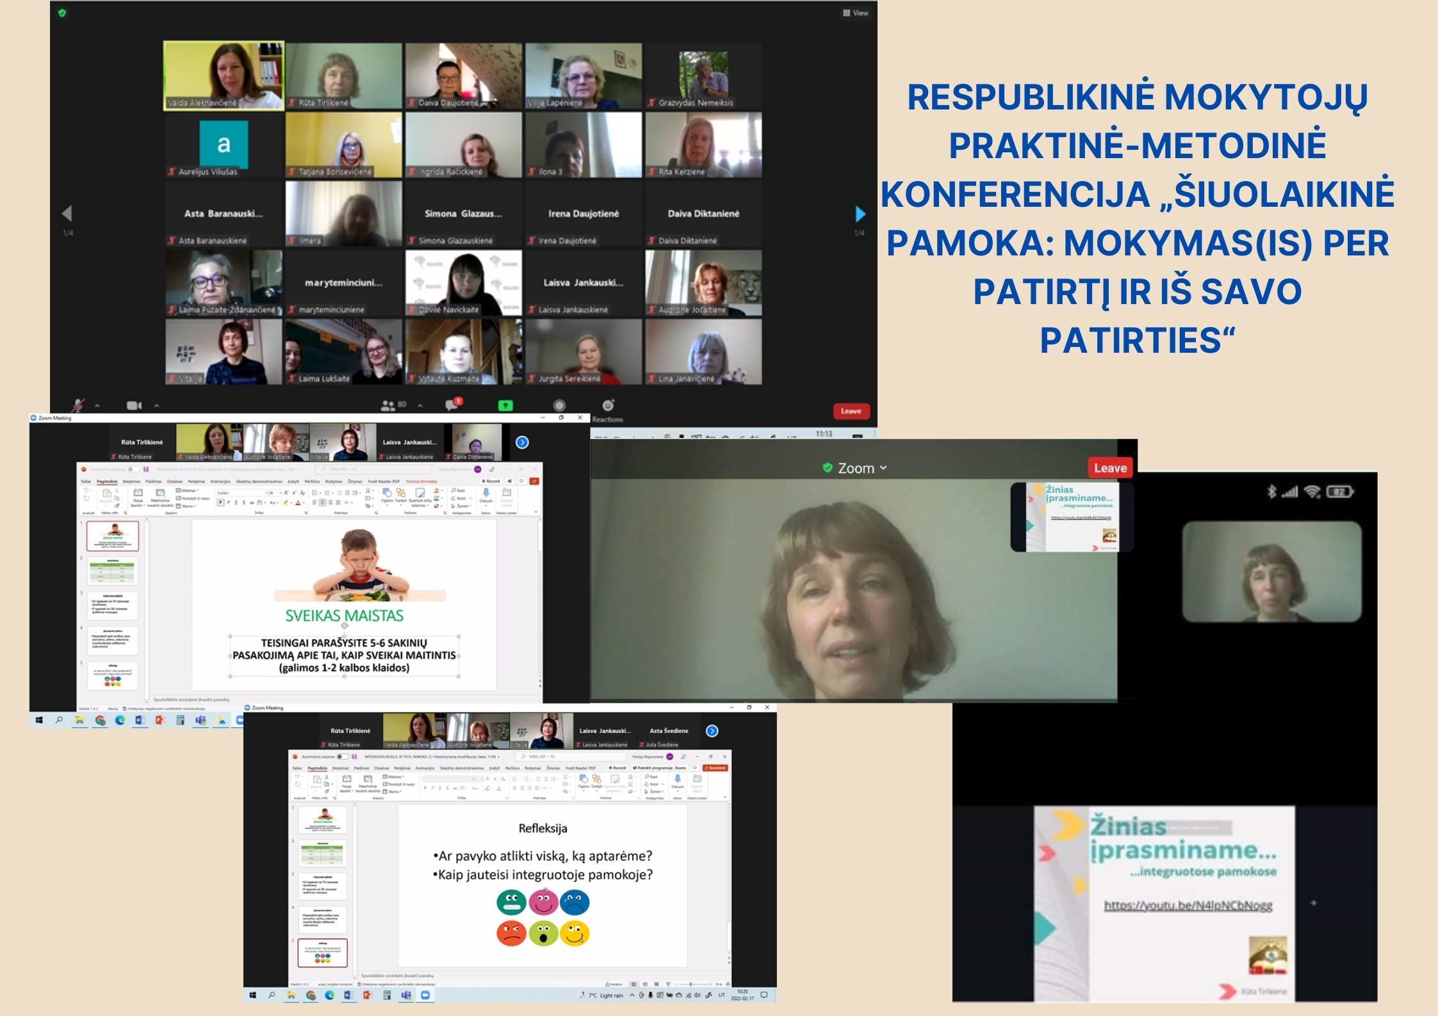
Task: Click the notes field below the SVEIKAS MAISTAS slide
Action: tap(343, 700)
